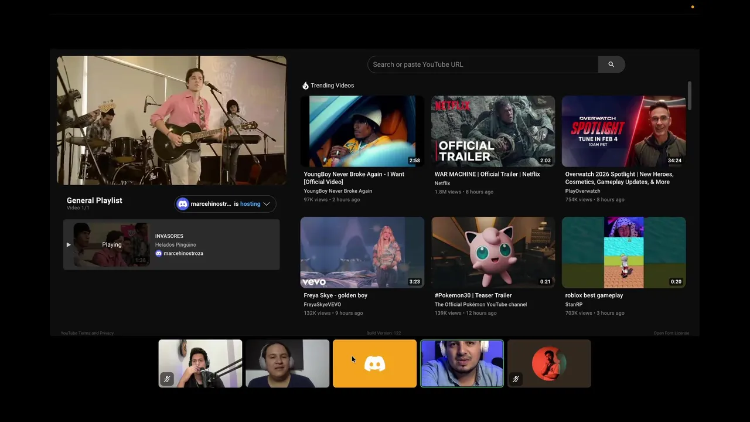750x422 pixels.
Task: Open the WAR MACHINE Official Trailer thumbnail
Action: click(493, 131)
